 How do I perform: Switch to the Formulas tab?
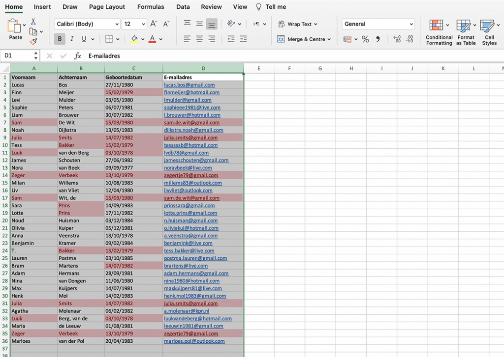point(150,7)
